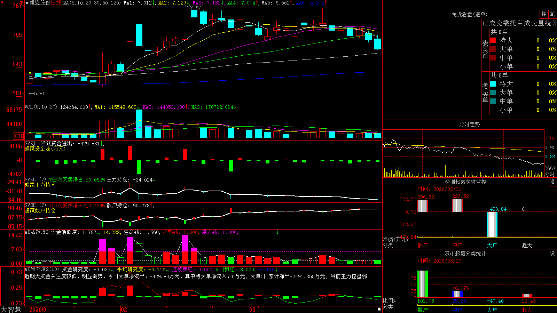Click the SVSH indicator name
Image resolution: width=557 pixels, height=313 pixels.
point(30,205)
